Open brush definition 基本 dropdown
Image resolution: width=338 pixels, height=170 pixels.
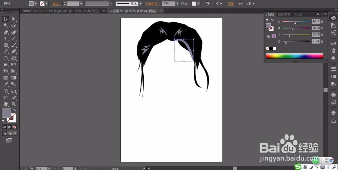(x=141, y=4)
